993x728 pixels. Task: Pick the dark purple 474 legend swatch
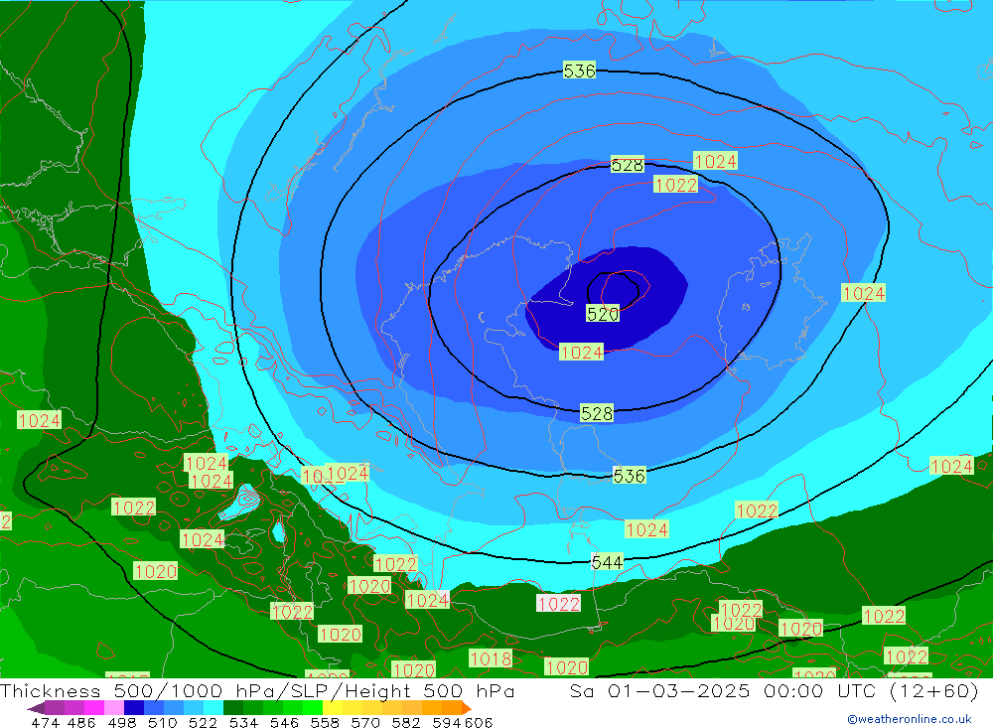37,708
